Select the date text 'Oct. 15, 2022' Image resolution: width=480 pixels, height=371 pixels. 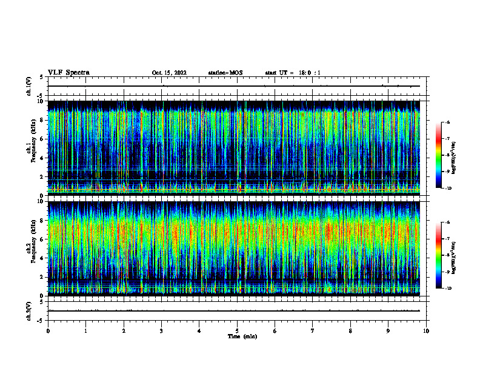pos(169,73)
